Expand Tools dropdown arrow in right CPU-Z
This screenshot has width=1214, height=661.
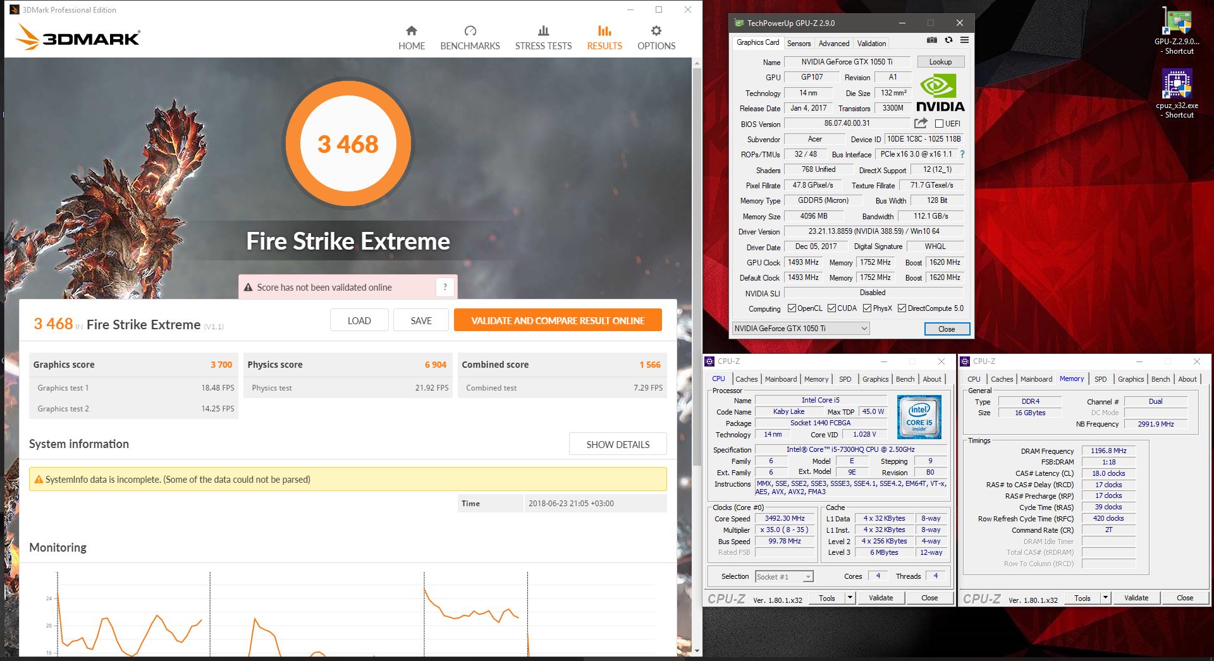tap(1105, 598)
